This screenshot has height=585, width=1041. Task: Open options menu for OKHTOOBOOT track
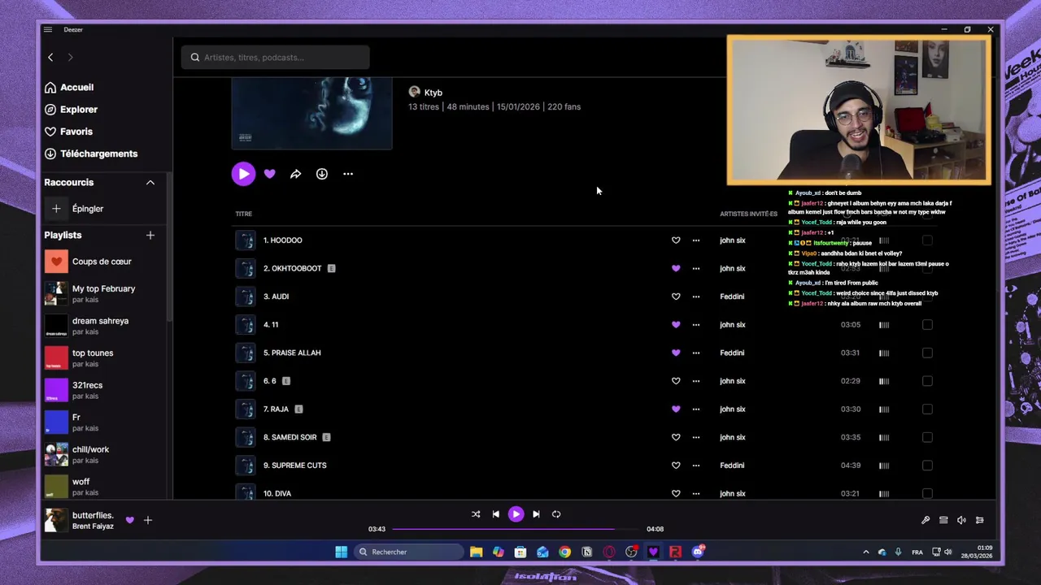696,268
